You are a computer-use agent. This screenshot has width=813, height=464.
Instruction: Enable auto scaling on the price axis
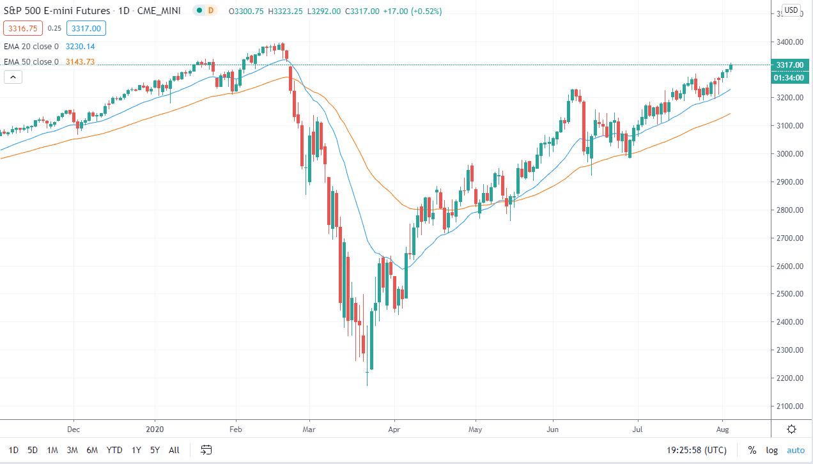[x=796, y=450]
